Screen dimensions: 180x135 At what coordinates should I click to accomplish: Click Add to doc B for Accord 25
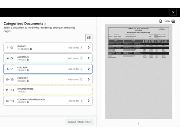pyautogui.click(x=75, y=58)
